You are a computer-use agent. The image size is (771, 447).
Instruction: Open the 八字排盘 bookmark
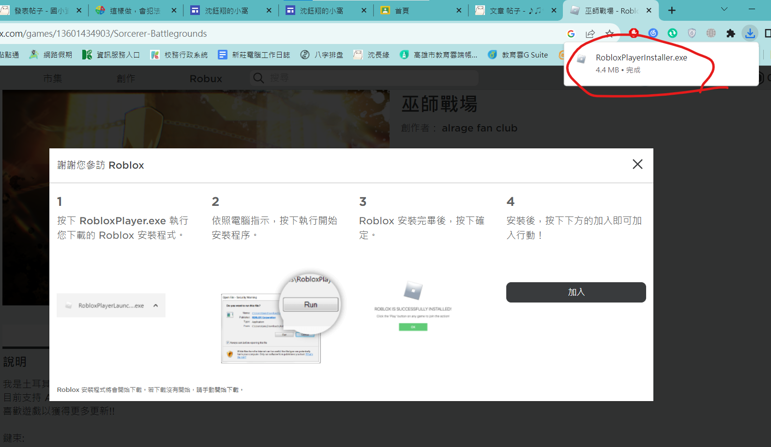click(321, 55)
